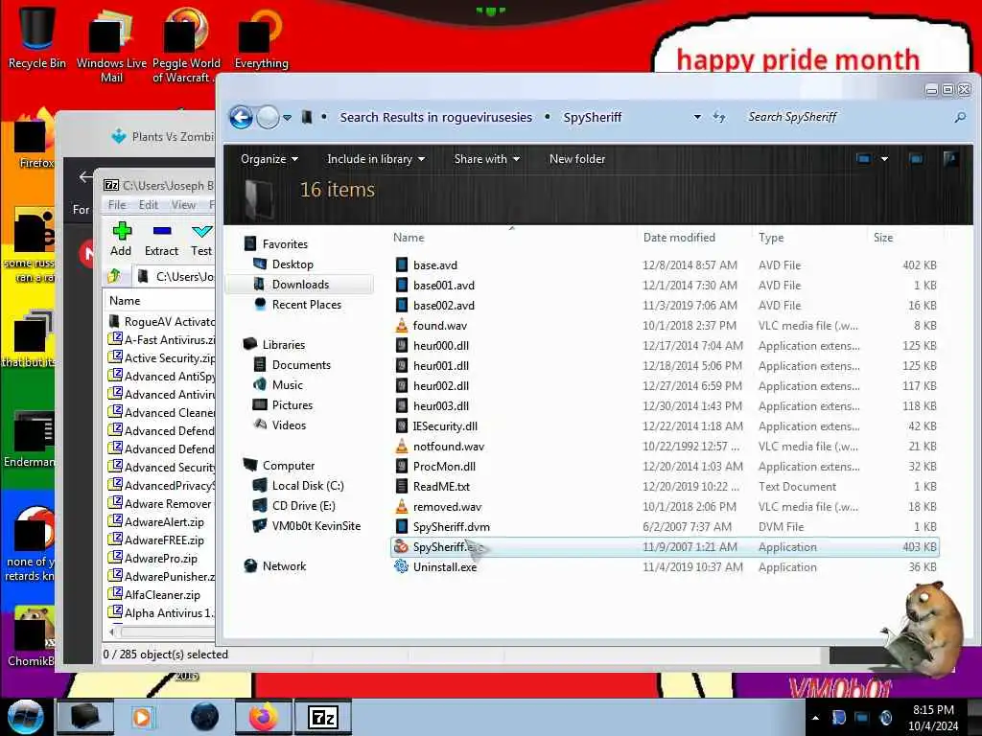Open the Share with dropdown
Viewport: 982px width, 736px height.
click(x=486, y=159)
